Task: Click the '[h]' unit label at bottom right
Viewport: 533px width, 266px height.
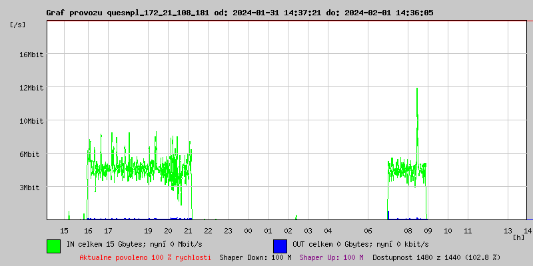Action: click(x=518, y=237)
